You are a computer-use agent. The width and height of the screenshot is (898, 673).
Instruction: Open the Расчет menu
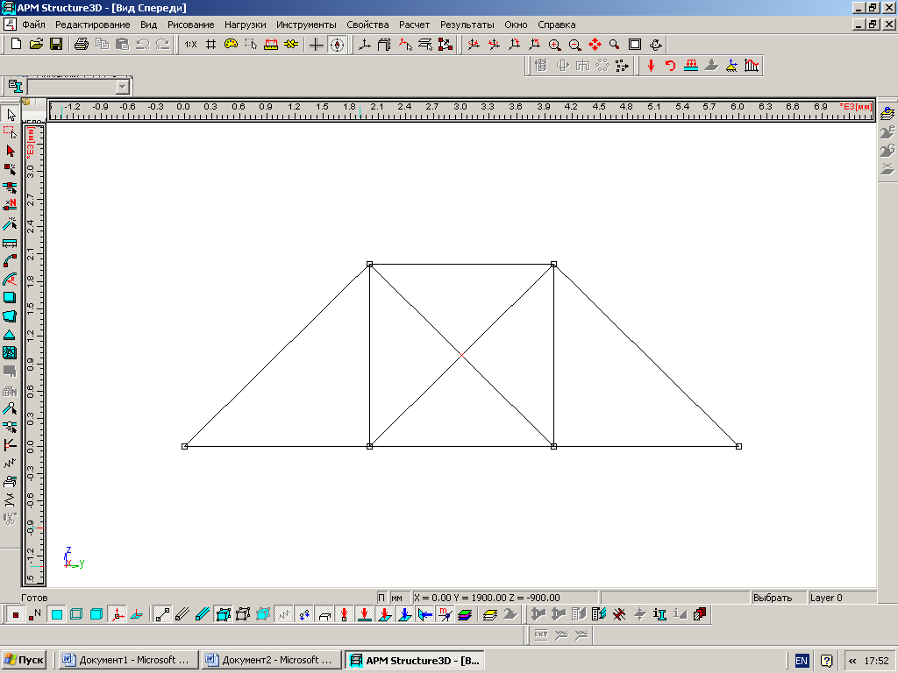coord(414,25)
